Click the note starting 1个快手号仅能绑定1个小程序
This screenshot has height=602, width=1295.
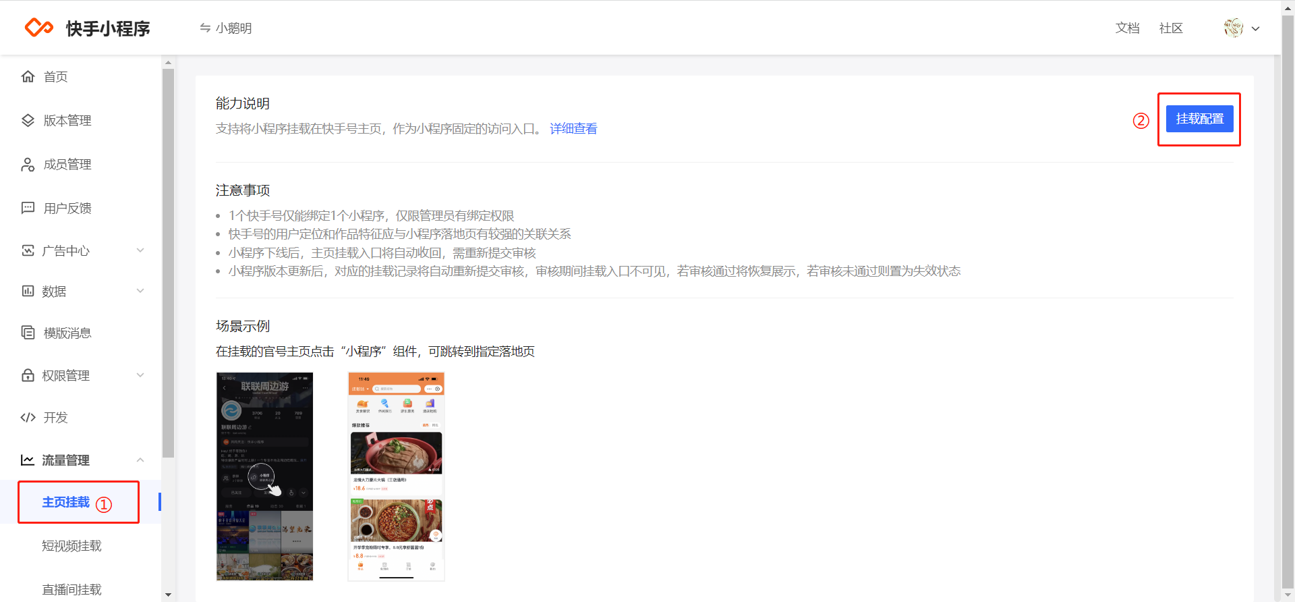pyautogui.click(x=371, y=216)
